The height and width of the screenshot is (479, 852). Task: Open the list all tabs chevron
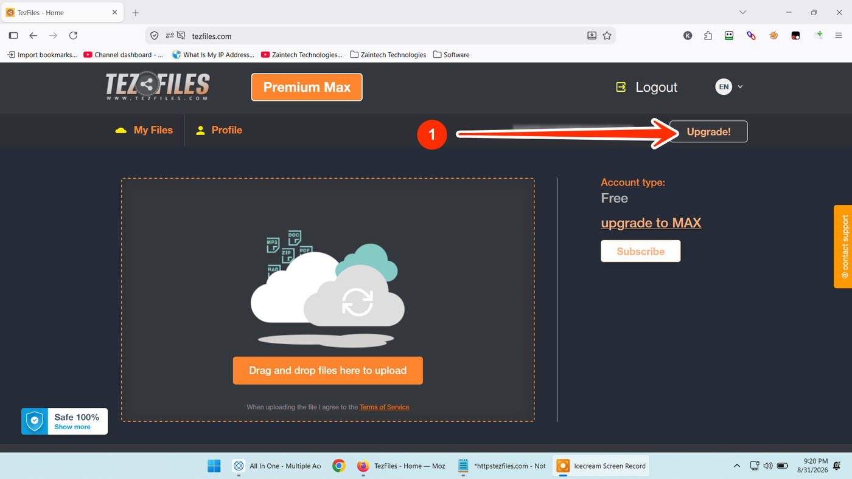coord(742,12)
